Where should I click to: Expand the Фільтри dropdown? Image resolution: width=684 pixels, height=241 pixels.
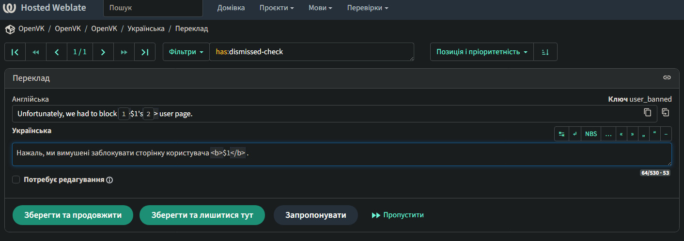(186, 52)
